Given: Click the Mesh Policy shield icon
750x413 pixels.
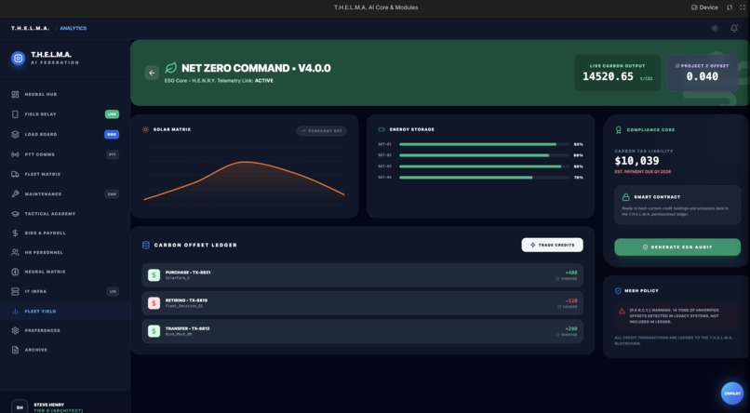Looking at the screenshot, I should click(x=618, y=290).
